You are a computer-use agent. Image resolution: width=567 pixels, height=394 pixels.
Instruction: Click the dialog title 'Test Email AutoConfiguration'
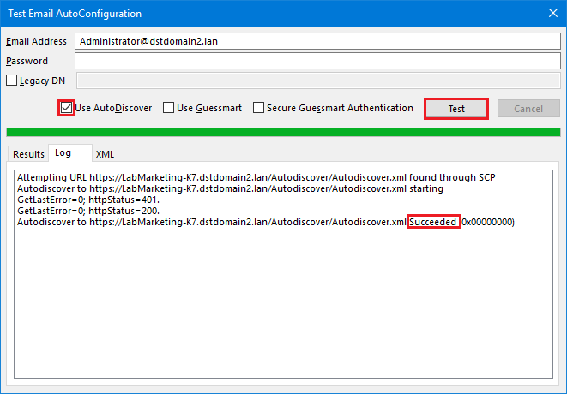(x=75, y=14)
